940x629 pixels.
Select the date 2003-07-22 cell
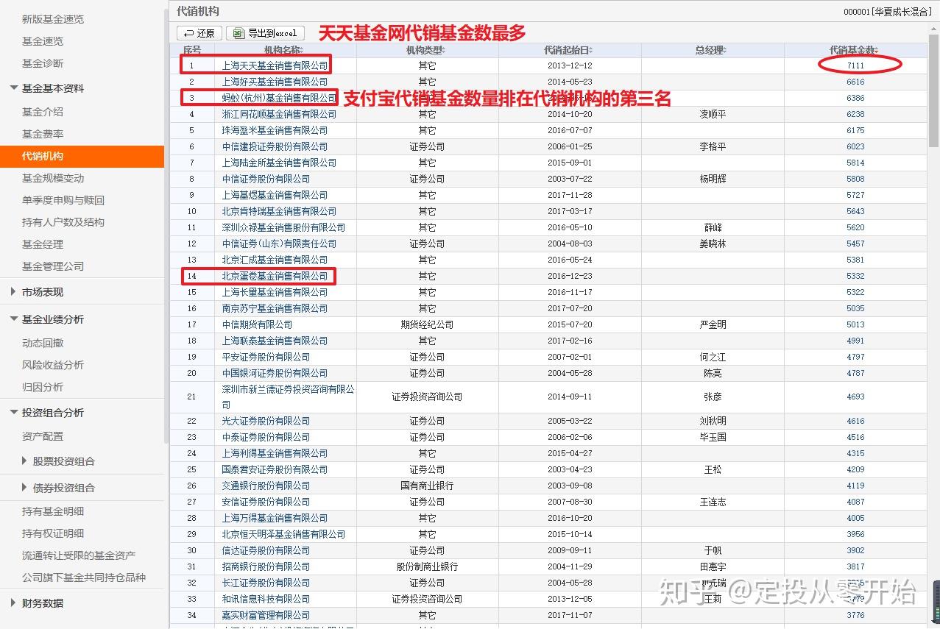[x=570, y=179]
